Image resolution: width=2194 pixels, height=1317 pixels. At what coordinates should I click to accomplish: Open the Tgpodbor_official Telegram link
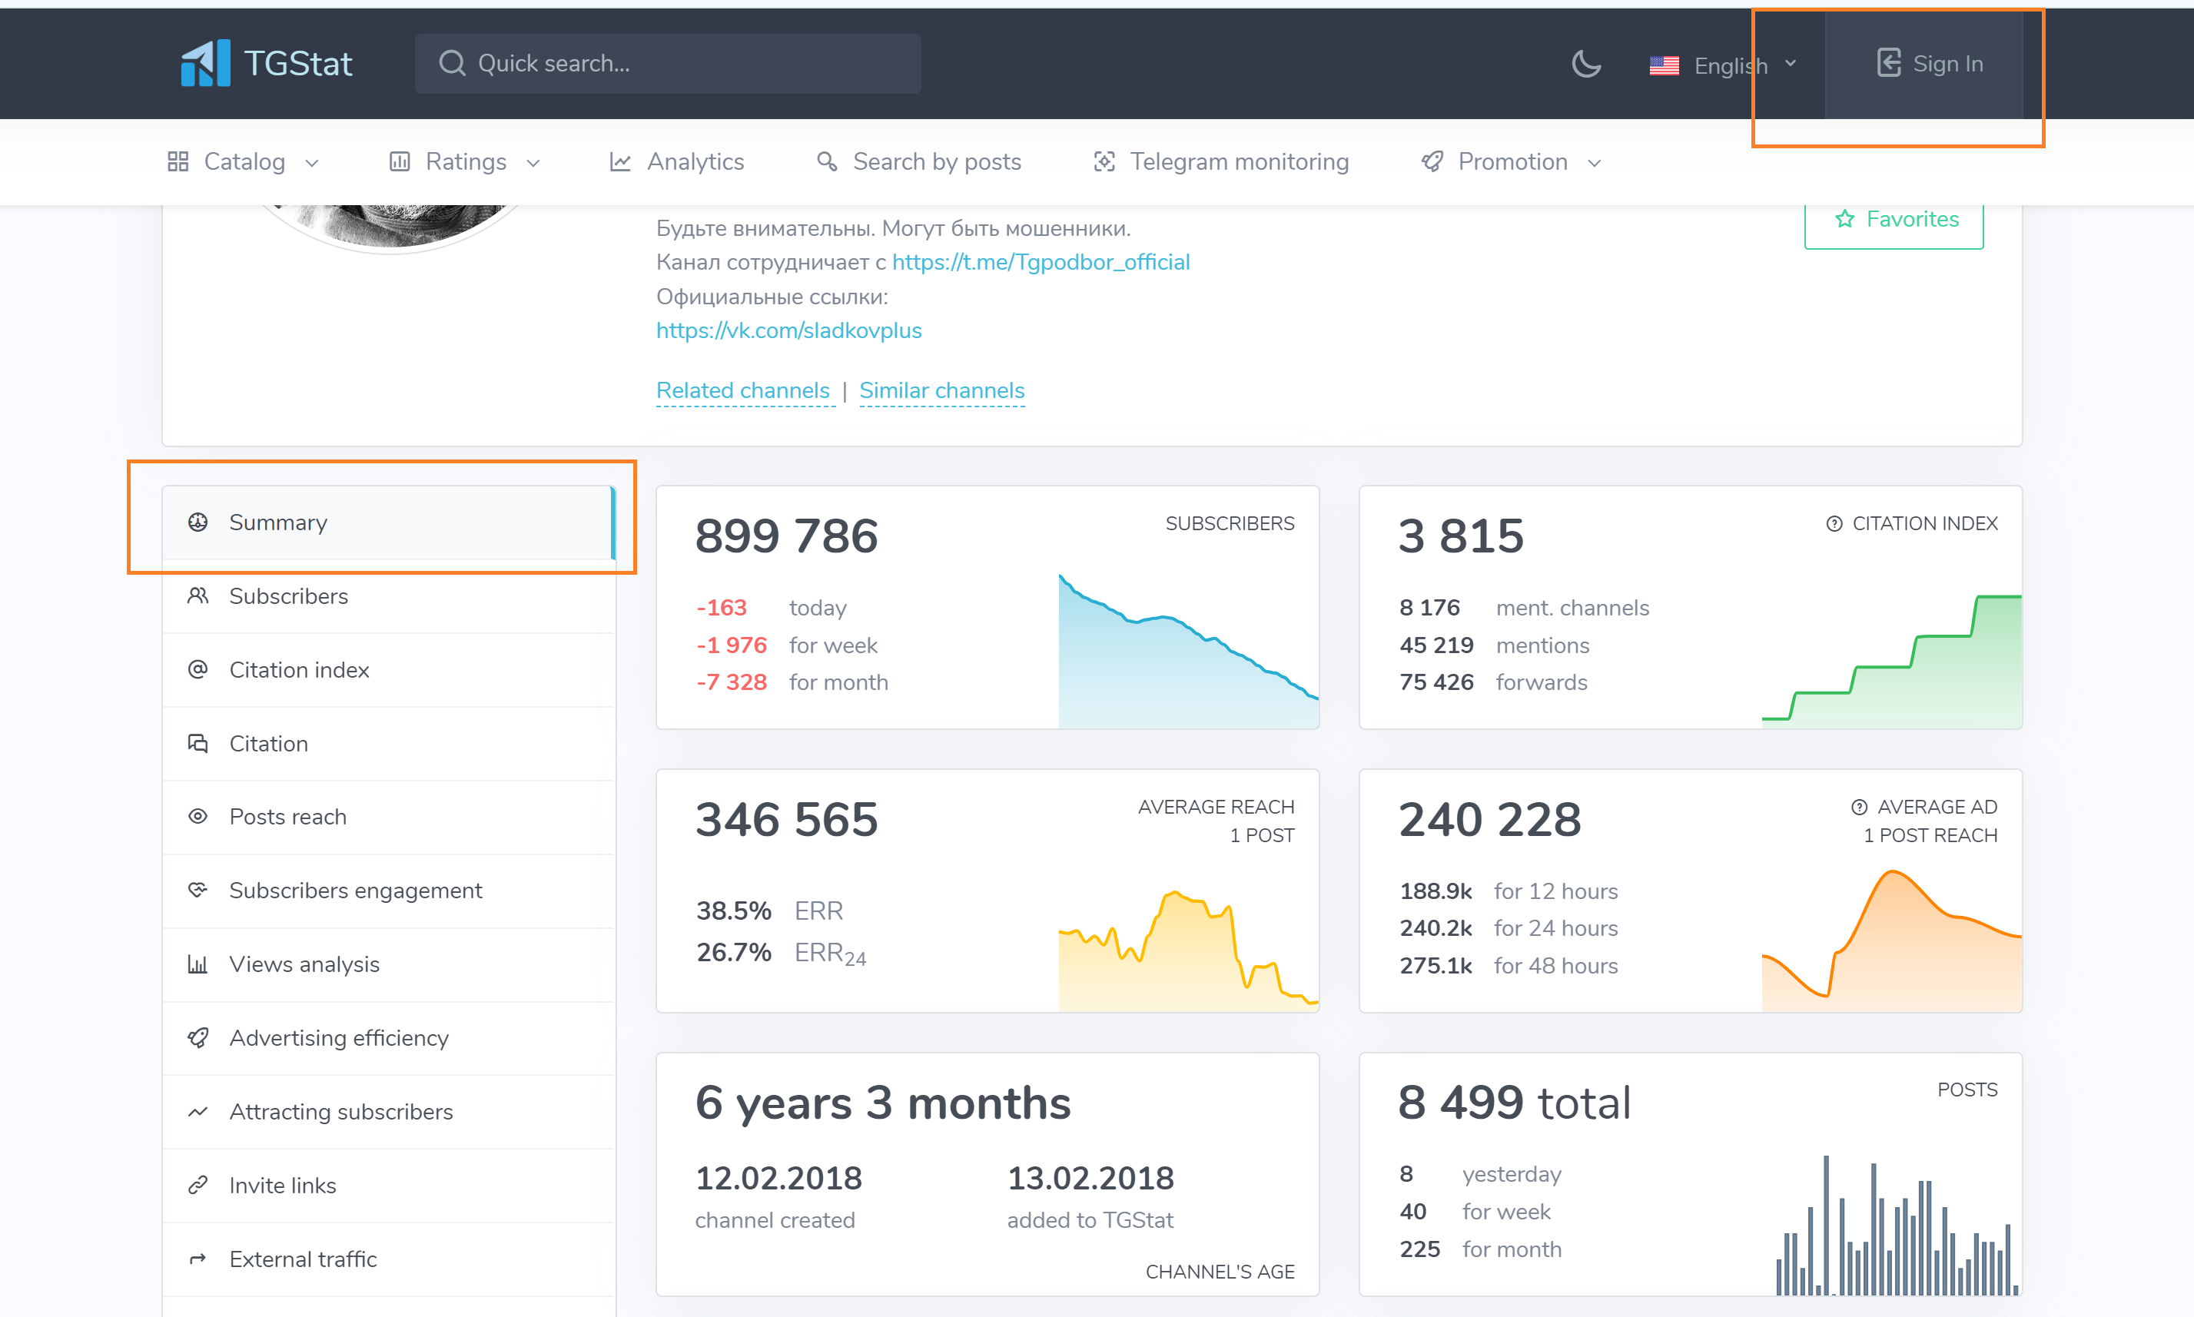click(1041, 262)
